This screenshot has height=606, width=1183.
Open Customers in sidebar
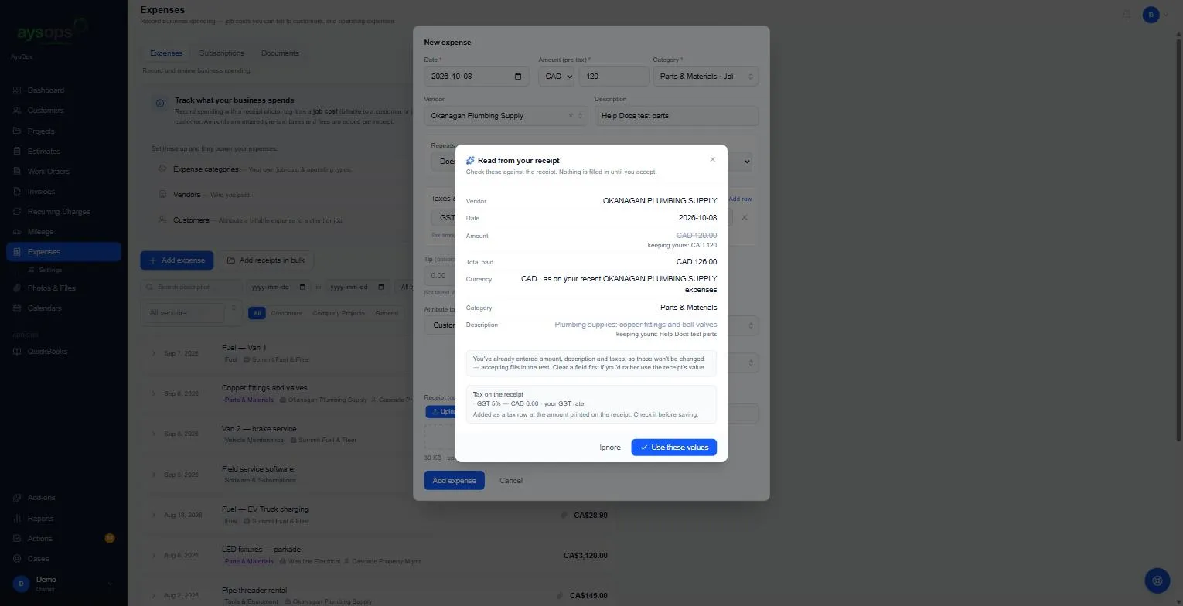(45, 111)
